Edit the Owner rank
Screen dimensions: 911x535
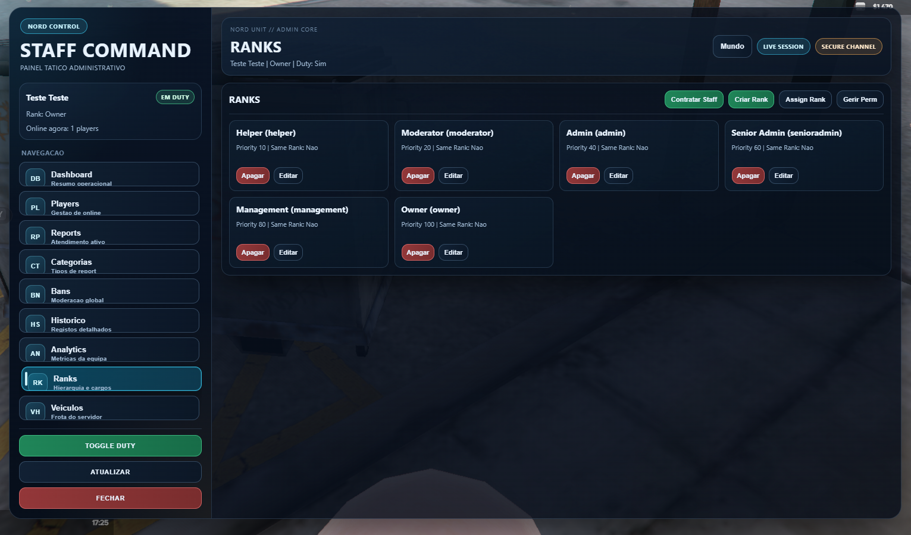click(453, 252)
